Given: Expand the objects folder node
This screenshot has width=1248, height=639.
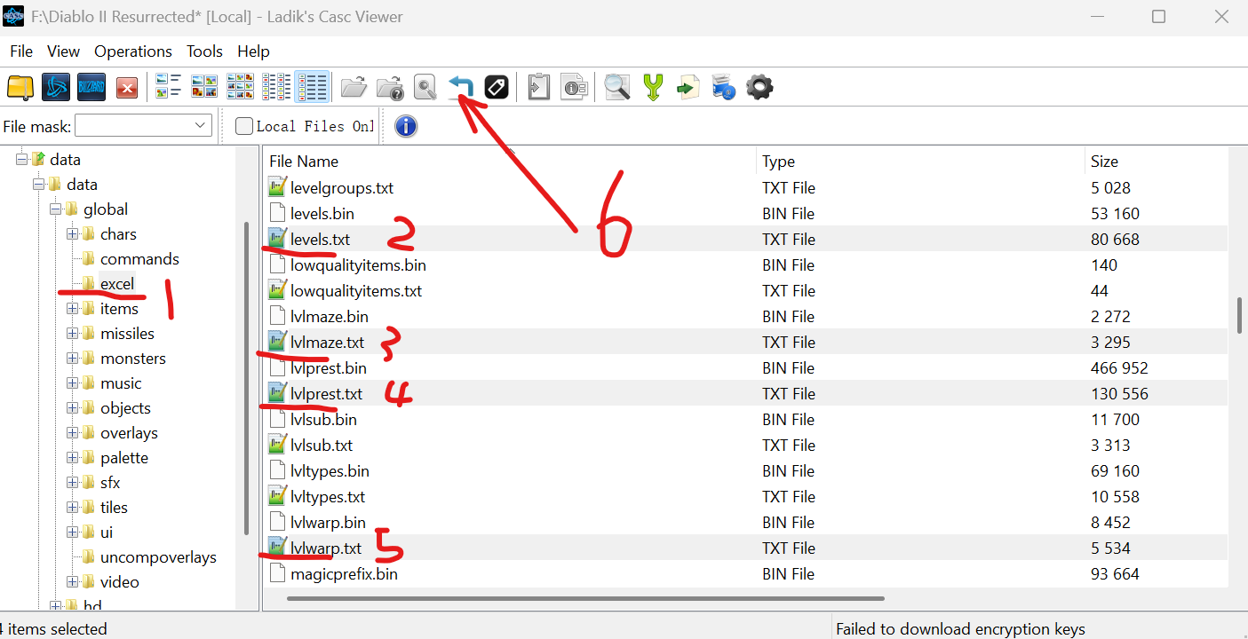Looking at the screenshot, I should coord(72,408).
